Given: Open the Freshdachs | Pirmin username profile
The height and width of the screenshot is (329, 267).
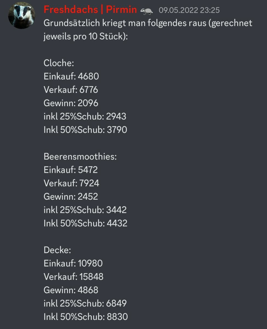Looking at the screenshot, I should click(x=90, y=10).
